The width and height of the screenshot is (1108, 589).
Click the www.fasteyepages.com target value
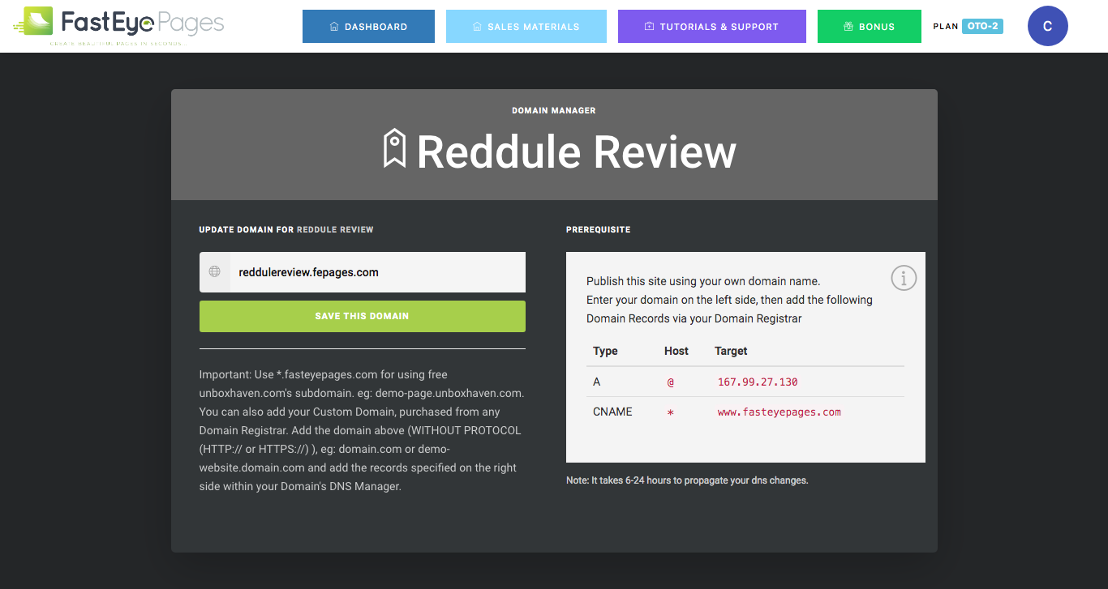(779, 412)
